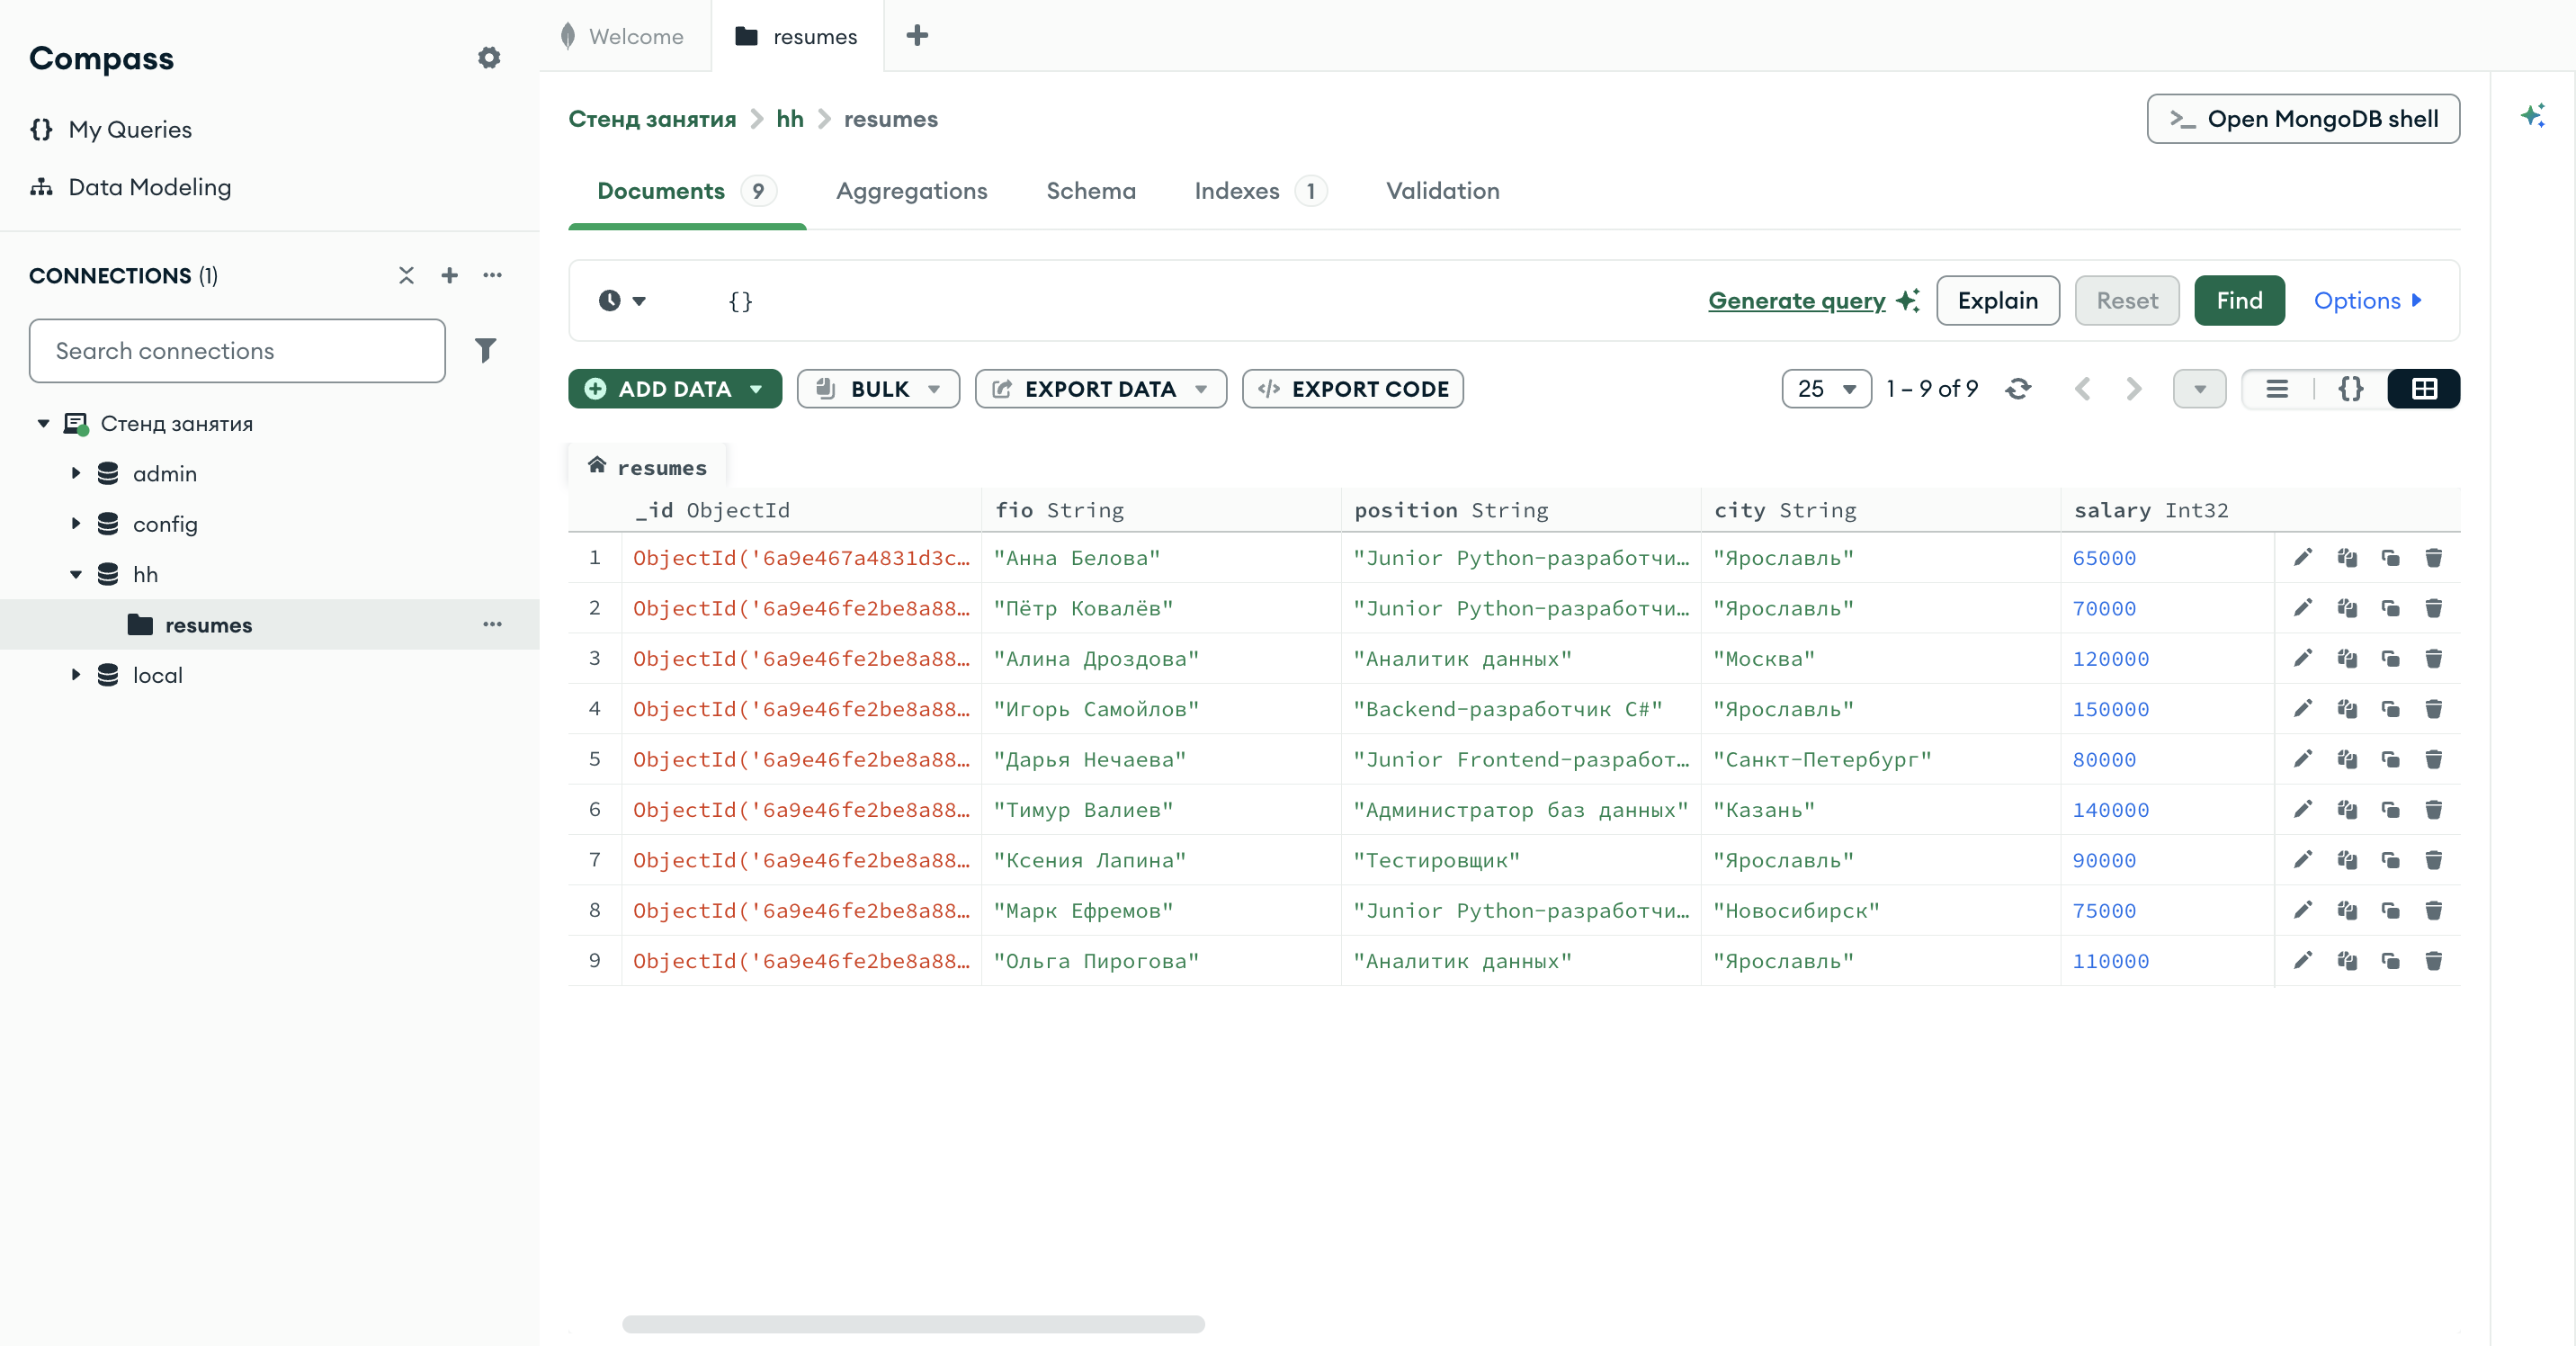Clone the Алина Дроздова document
This screenshot has height=1346, width=2576.
pyautogui.click(x=2390, y=658)
